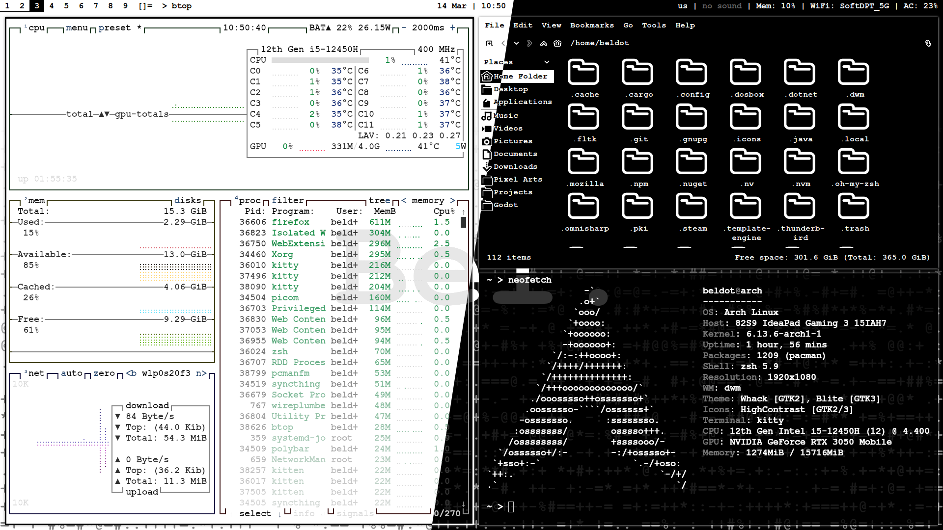Click the home icon in the toolbar
Viewport: 943px width, 530px height.
pos(557,43)
